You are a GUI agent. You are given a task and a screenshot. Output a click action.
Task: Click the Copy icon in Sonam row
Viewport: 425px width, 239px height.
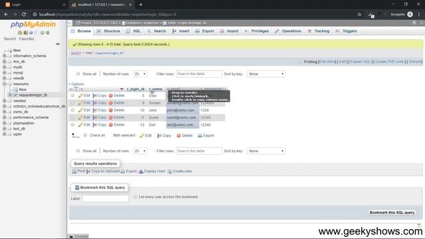[94, 103]
